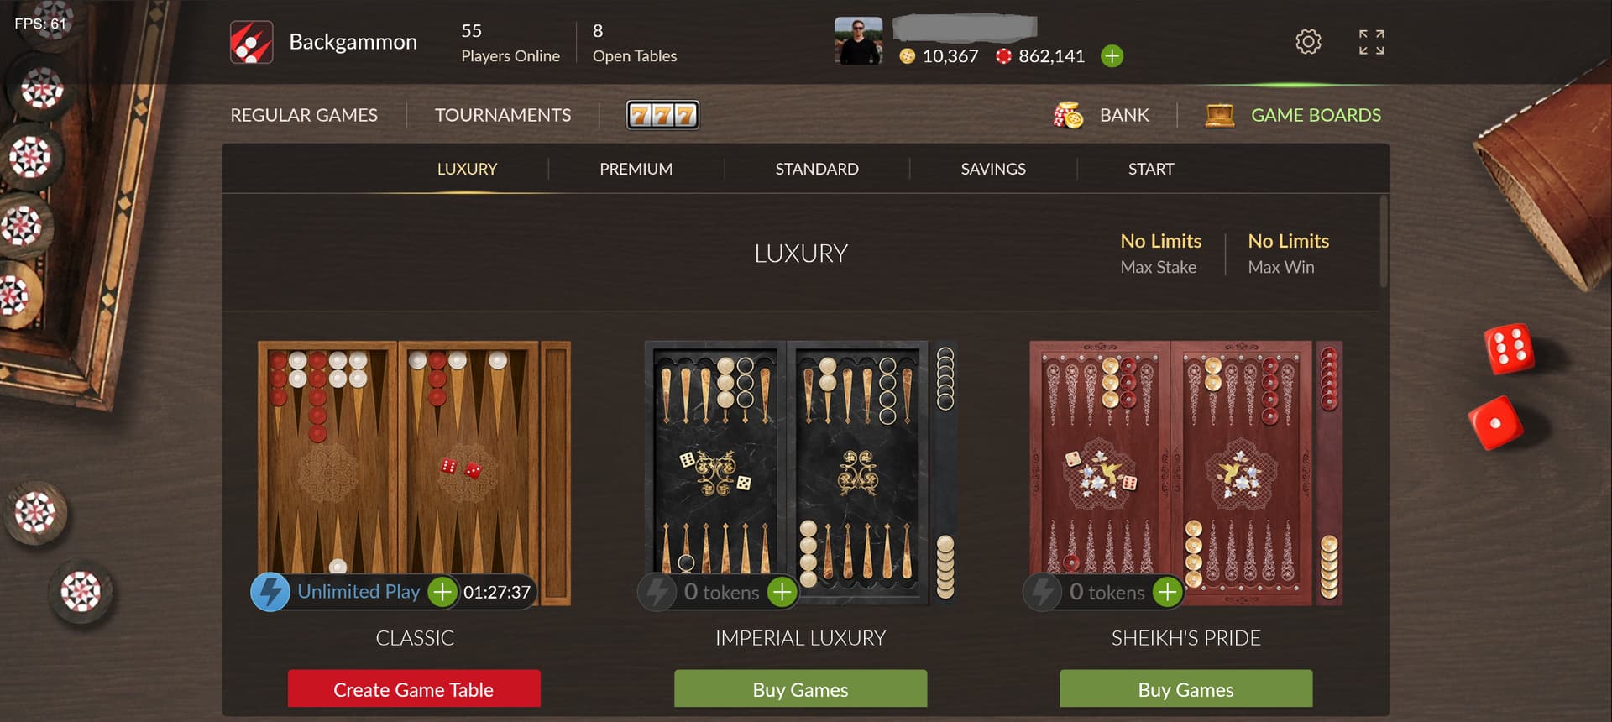Toggle fullscreen mode icon
This screenshot has width=1612, height=722.
click(1372, 42)
